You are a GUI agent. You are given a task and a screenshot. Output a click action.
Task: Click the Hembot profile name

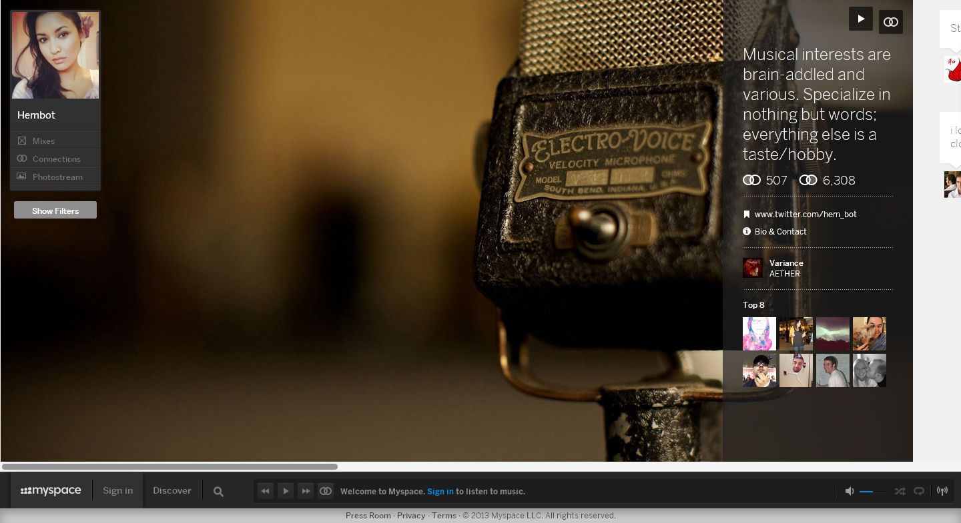[x=36, y=115]
